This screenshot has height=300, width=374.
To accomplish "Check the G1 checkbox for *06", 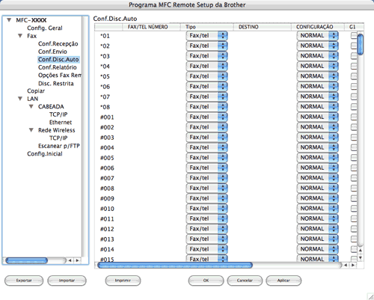I will 354,87.
